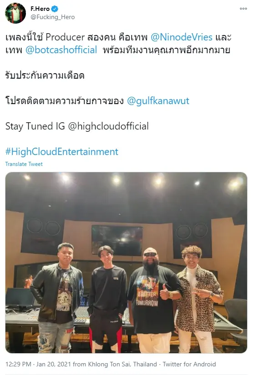This screenshot has height=375, width=253.
Task: Click the wall-mounted TV screen in the photo
Action: (x=117, y=240)
